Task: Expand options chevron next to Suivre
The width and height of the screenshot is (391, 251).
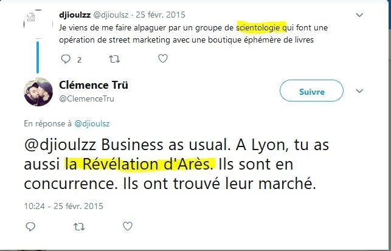Action: (x=359, y=91)
